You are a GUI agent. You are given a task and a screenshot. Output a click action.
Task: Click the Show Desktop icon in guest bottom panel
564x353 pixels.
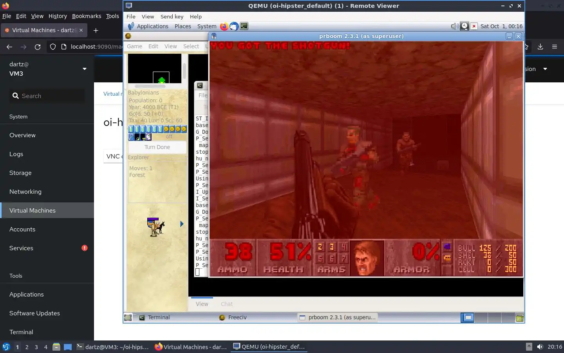pos(128,318)
